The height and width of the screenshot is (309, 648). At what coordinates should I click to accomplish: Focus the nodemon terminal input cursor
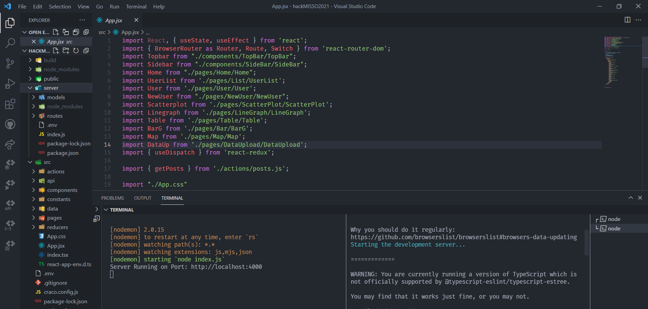[x=112, y=274]
